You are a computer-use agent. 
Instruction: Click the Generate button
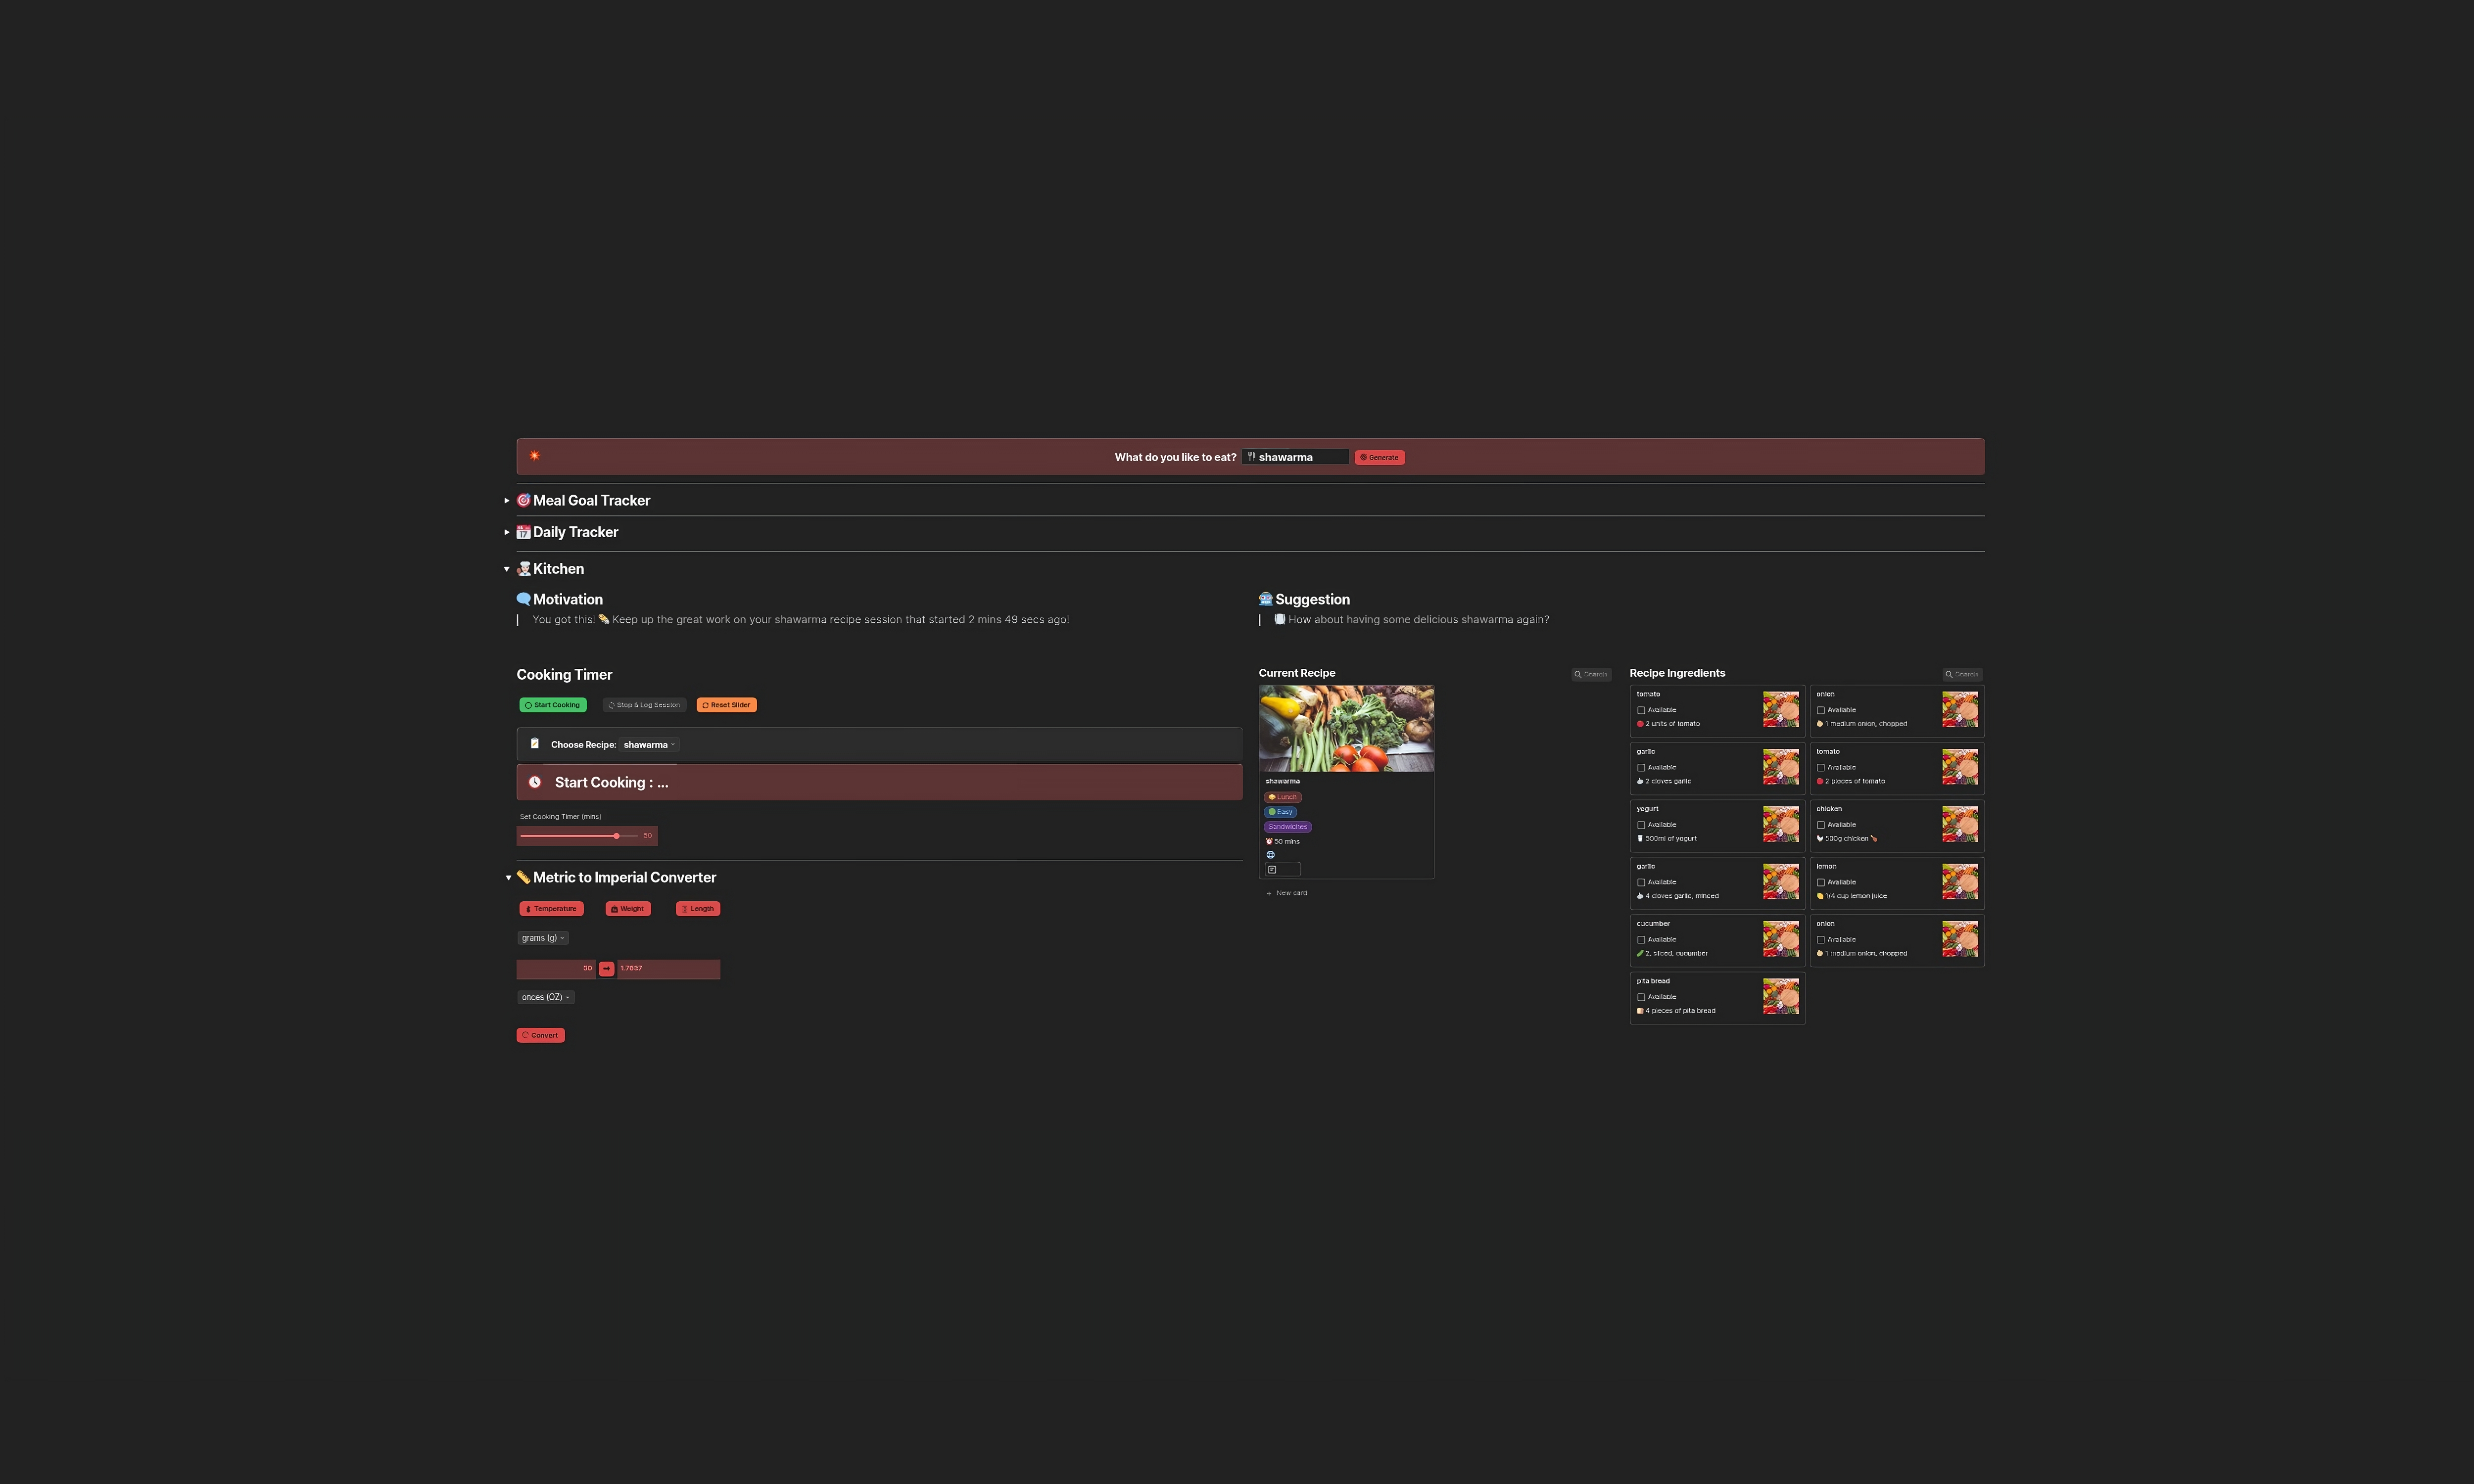point(1379,457)
